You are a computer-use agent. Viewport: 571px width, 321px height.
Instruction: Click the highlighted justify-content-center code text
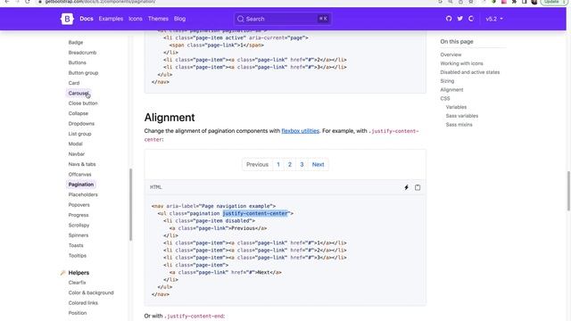click(x=256, y=213)
